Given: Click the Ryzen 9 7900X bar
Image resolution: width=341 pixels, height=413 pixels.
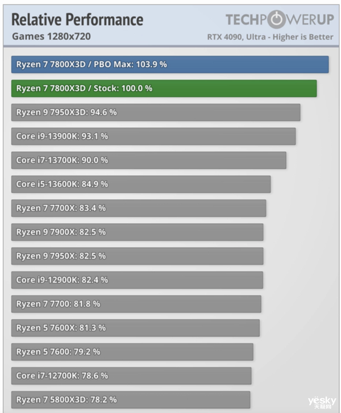Looking at the screenshot, I should pos(137,232).
